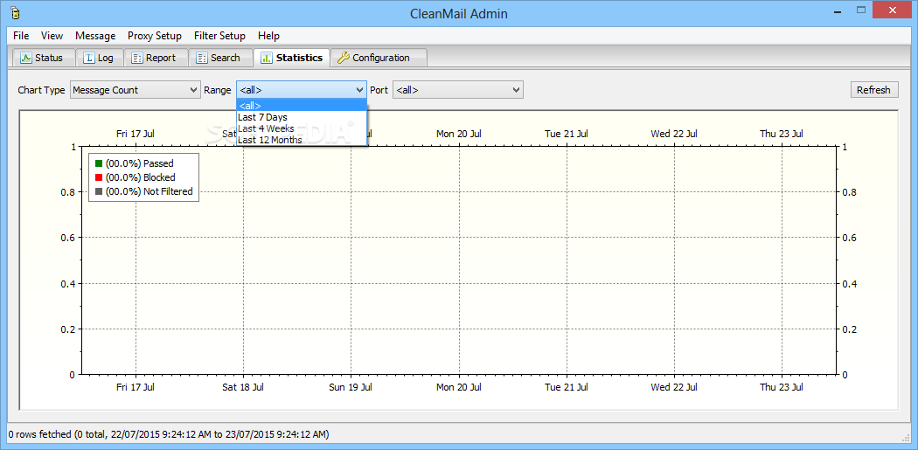Open the Message menu
The height and width of the screenshot is (450, 918).
95,36
